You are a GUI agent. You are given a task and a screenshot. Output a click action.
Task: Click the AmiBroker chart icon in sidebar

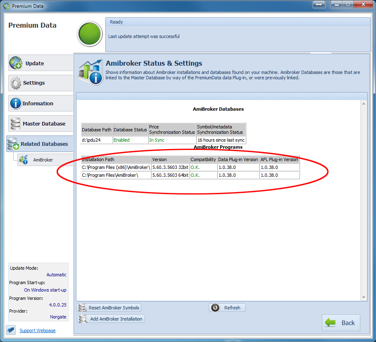(x=24, y=159)
